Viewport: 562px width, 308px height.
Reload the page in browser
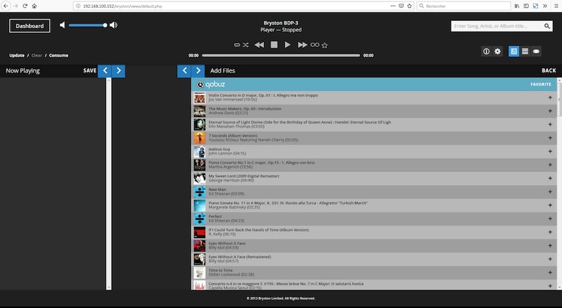25,6
